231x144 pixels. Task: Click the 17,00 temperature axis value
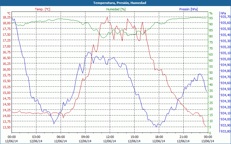(7, 46)
